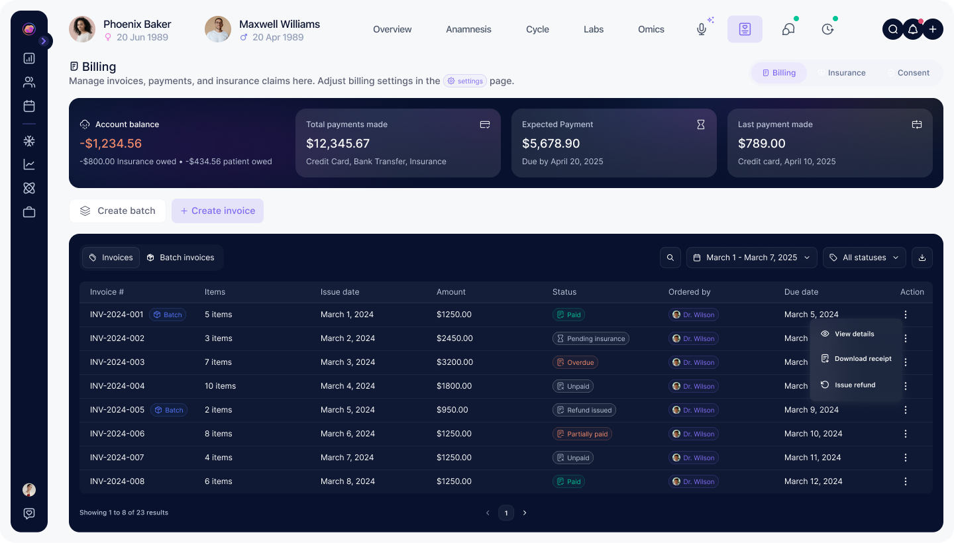
Task: Switch table to Batch invoices view
Action: [x=181, y=258]
